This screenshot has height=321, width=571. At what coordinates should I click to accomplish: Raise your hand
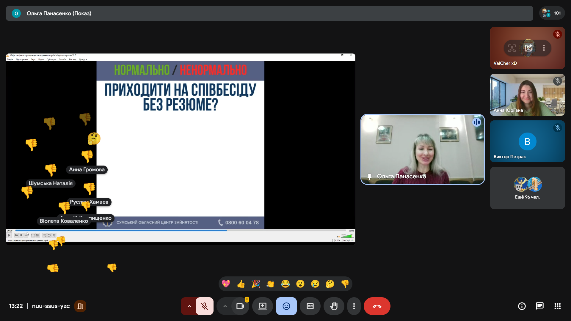coord(334,306)
